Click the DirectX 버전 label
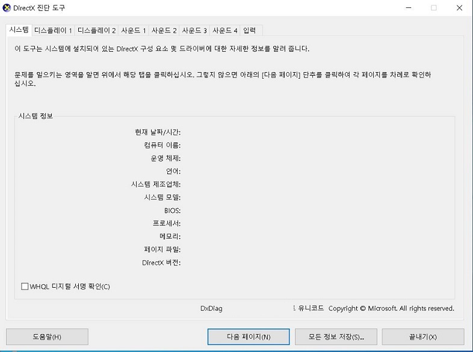 [161, 262]
